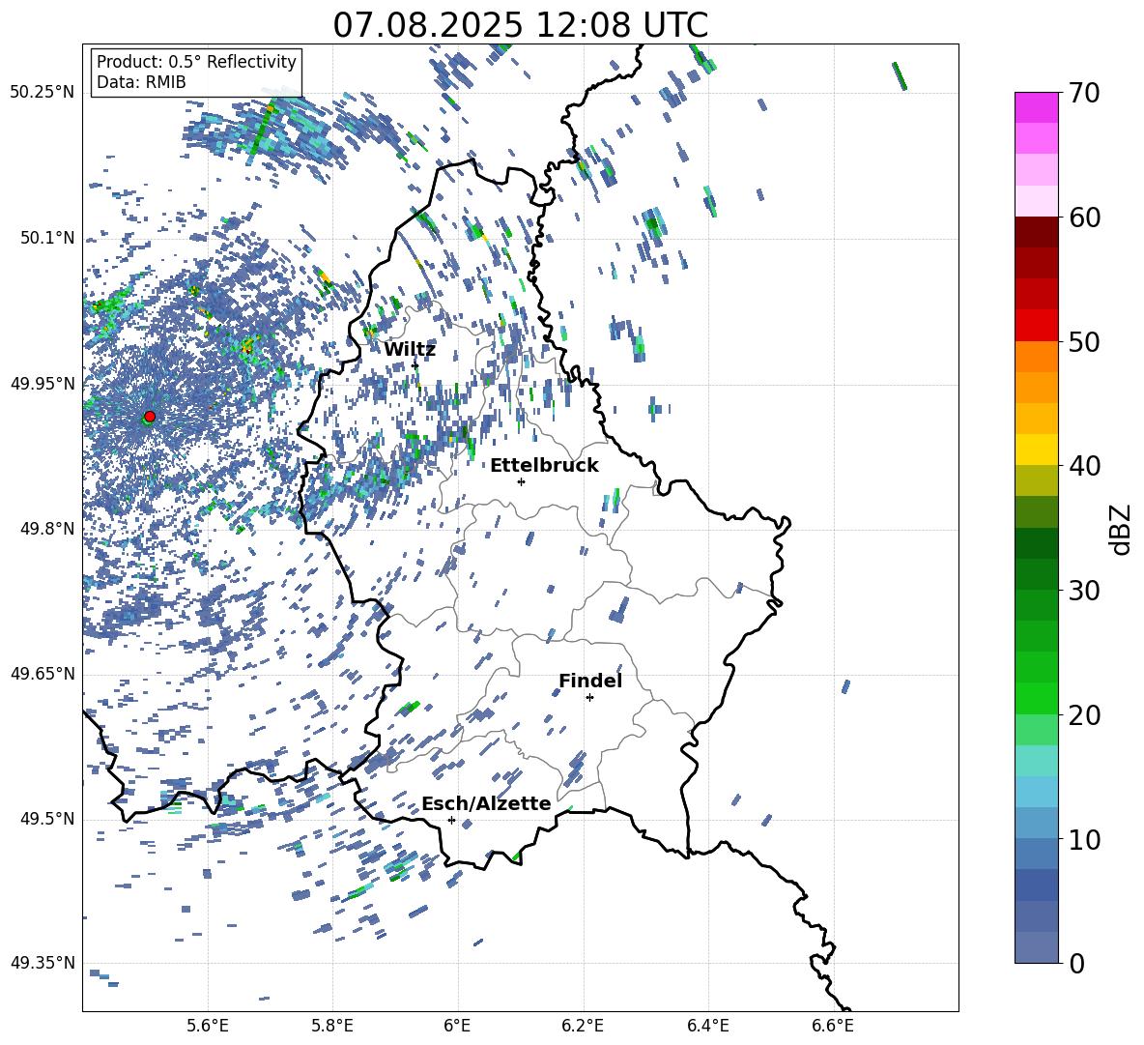The image size is (1144, 1045).
Task: Click the 49.95°N latitude label
Action: click(x=43, y=384)
